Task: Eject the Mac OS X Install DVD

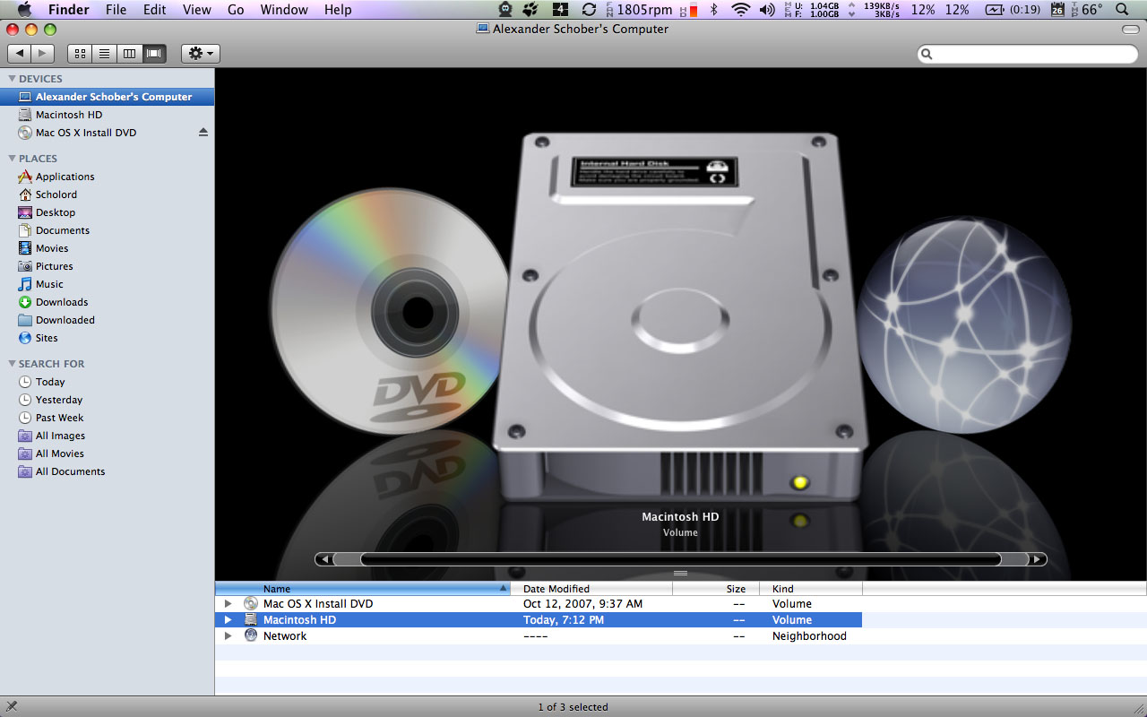Action: [203, 133]
